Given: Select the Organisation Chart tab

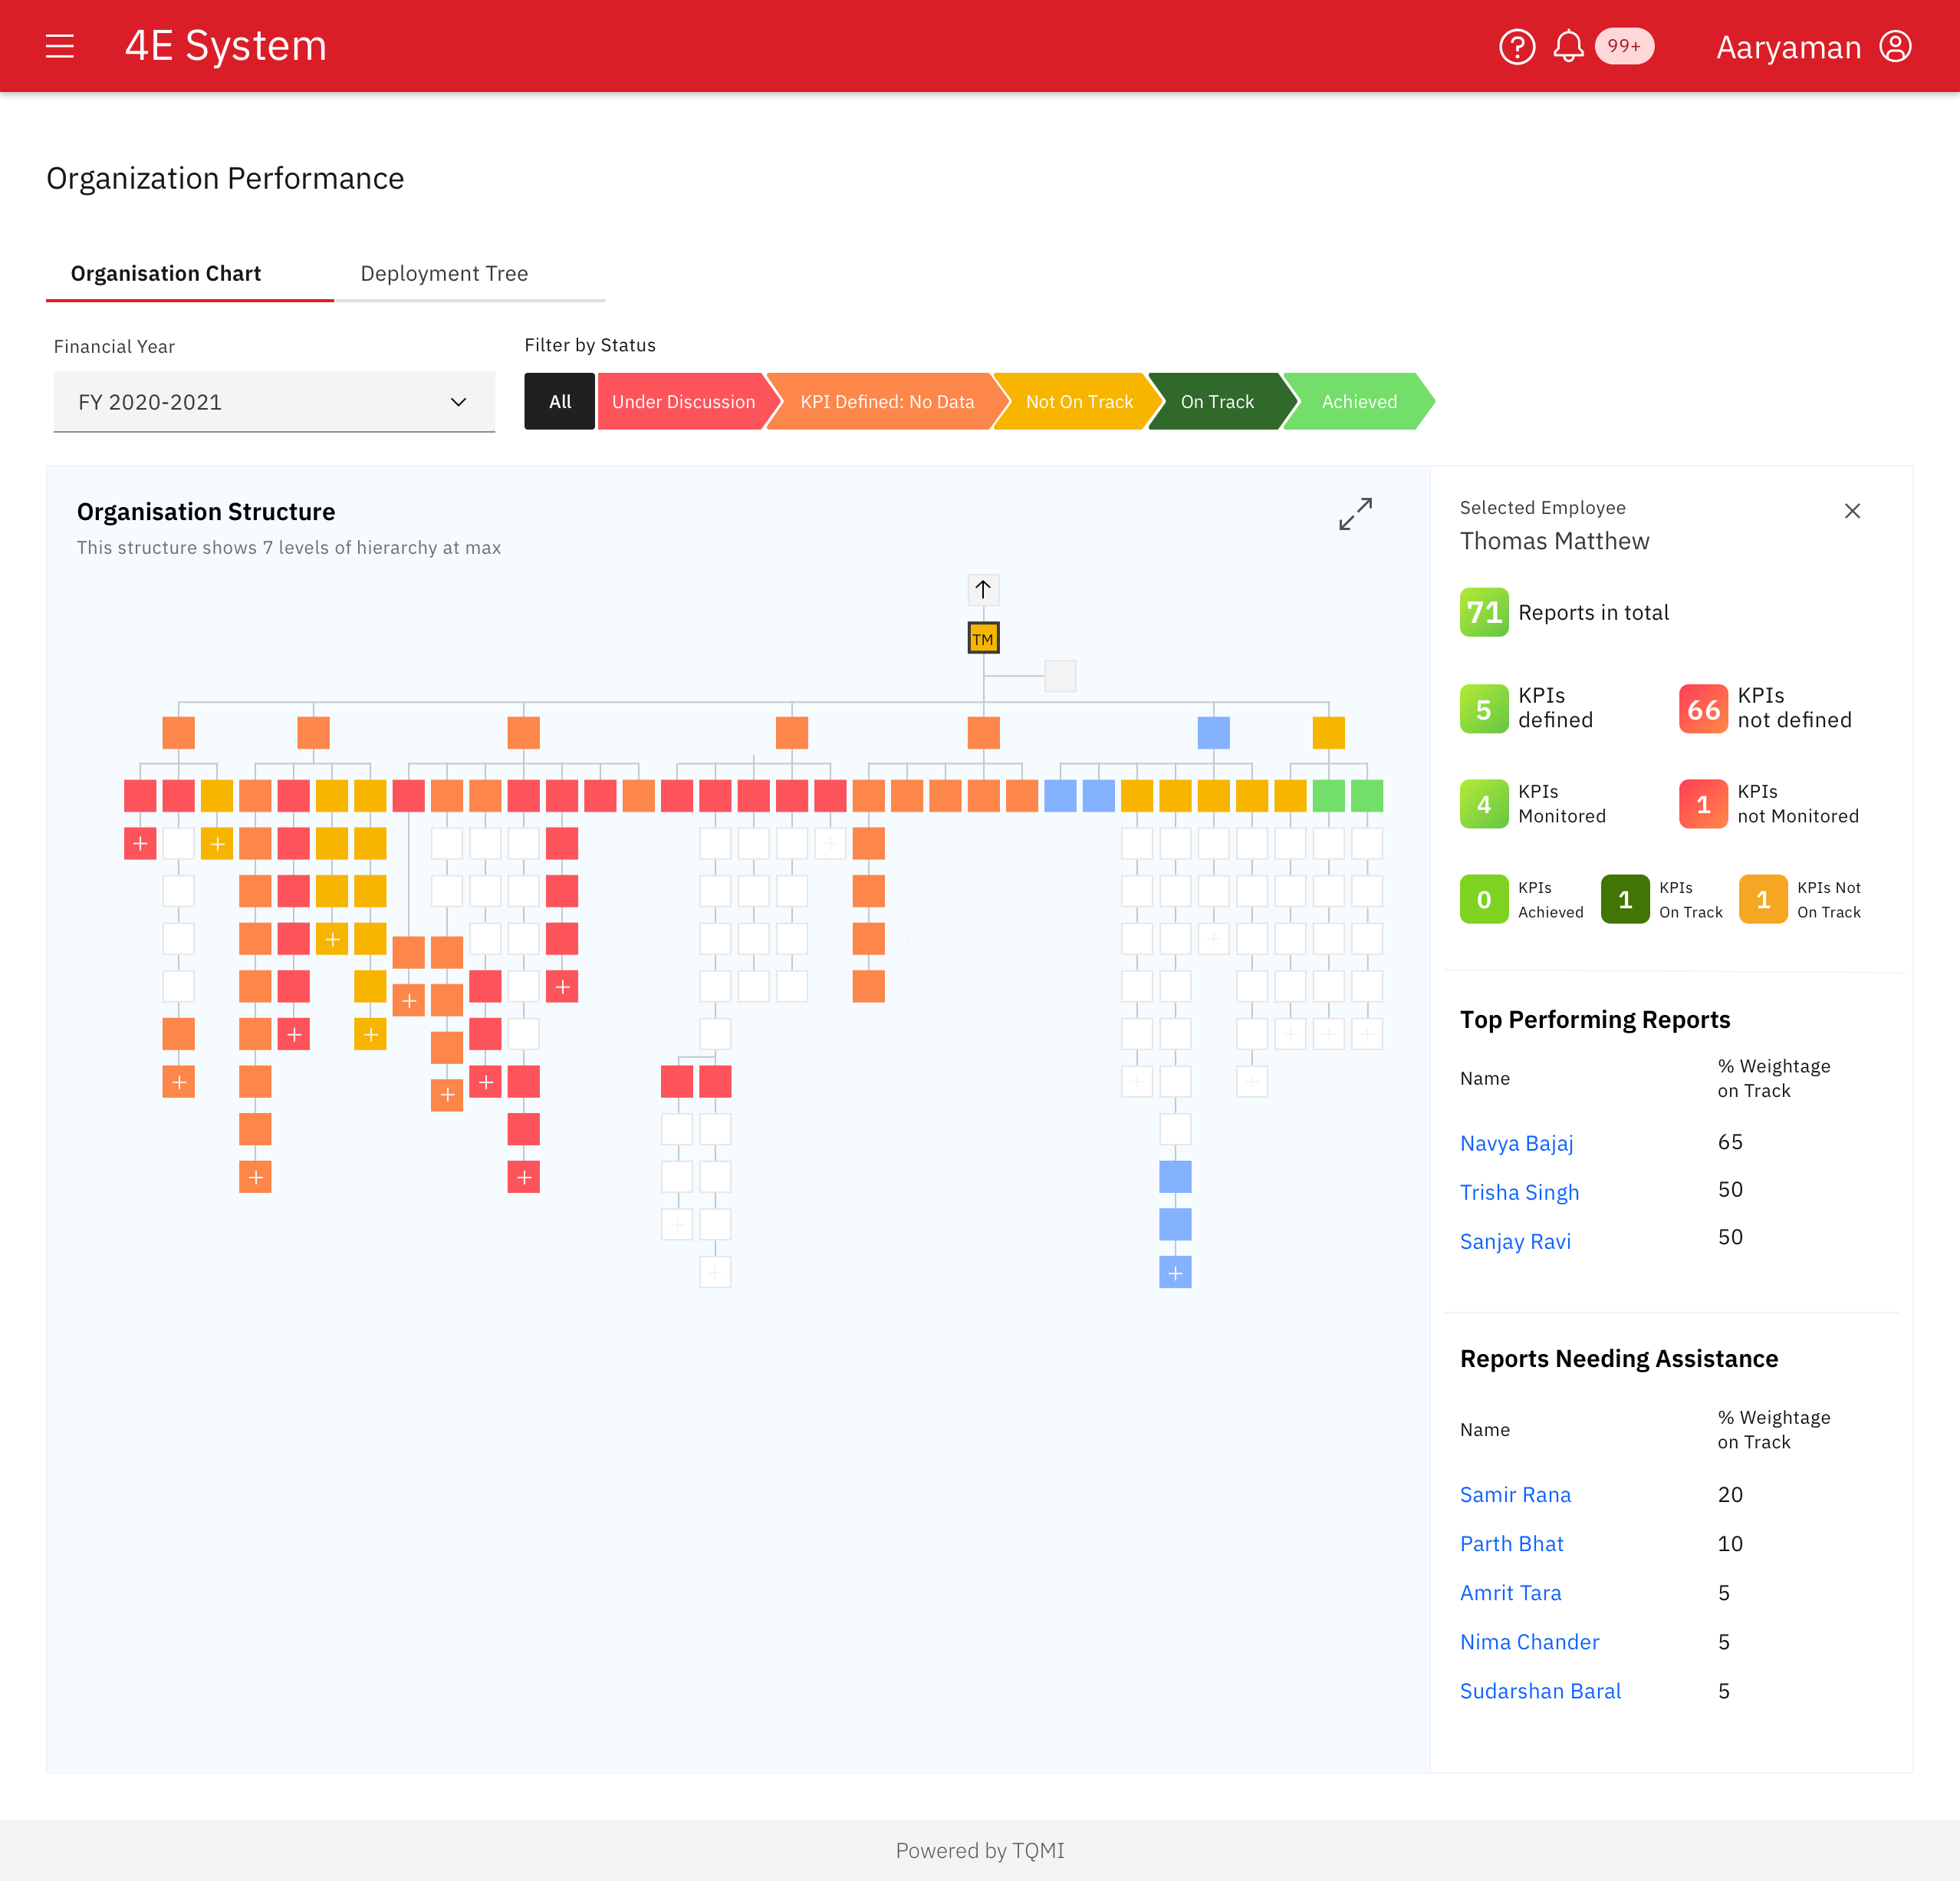Looking at the screenshot, I should [x=166, y=273].
